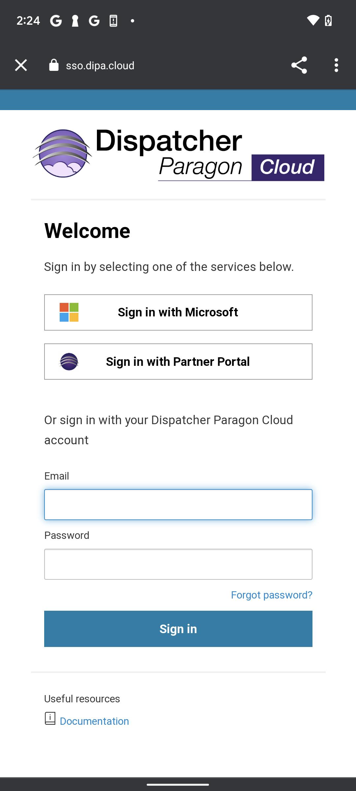This screenshot has height=791, width=356.
Task: Click the Dispatcher Paragon globe logo
Action: (x=62, y=154)
